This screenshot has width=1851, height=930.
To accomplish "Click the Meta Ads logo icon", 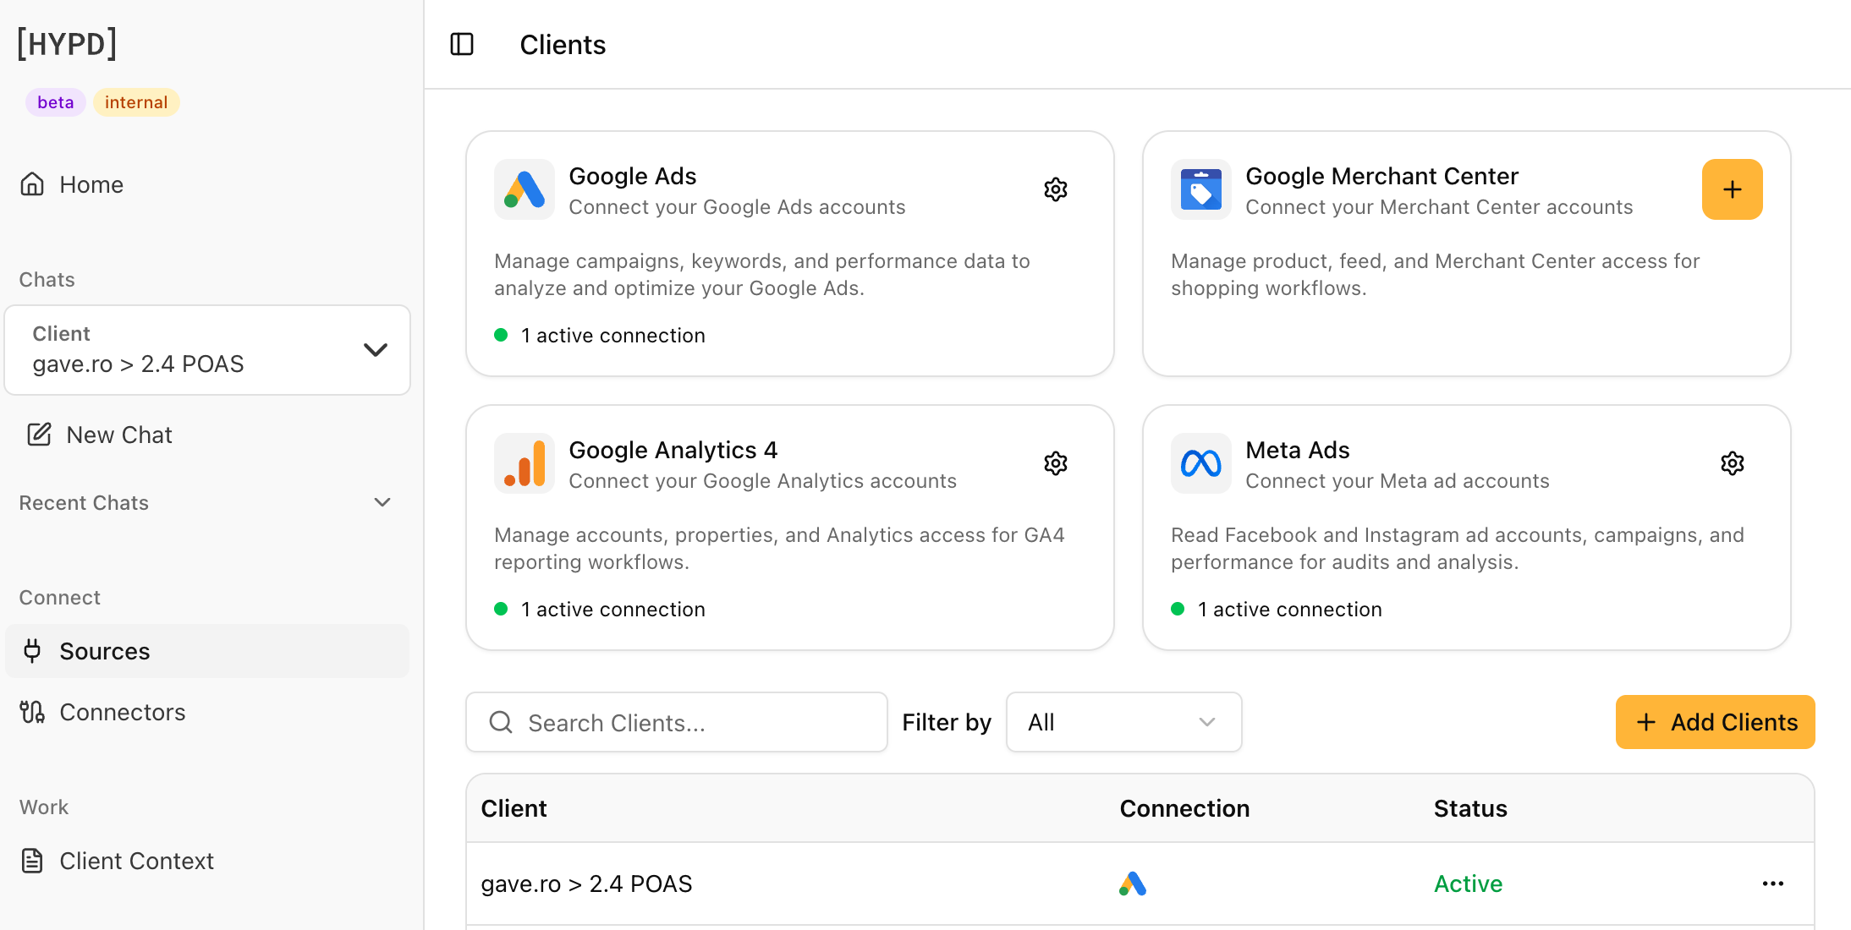I will (x=1201, y=463).
